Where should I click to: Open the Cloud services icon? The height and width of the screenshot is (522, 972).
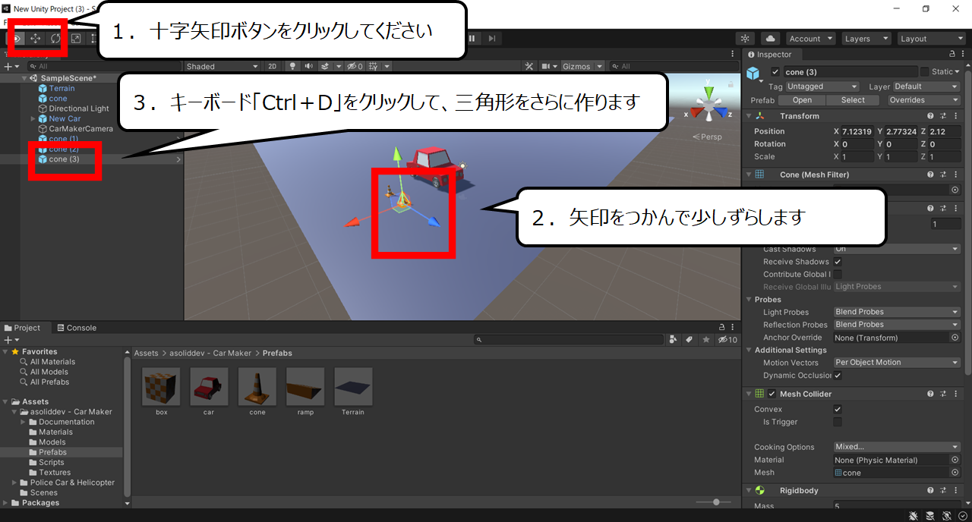[770, 39]
